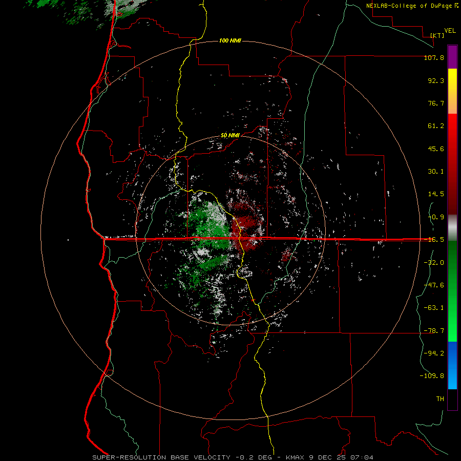Screen dimensions: 461x461
Task: Click the blue segment of velocity color bar
Action: (x=452, y=365)
